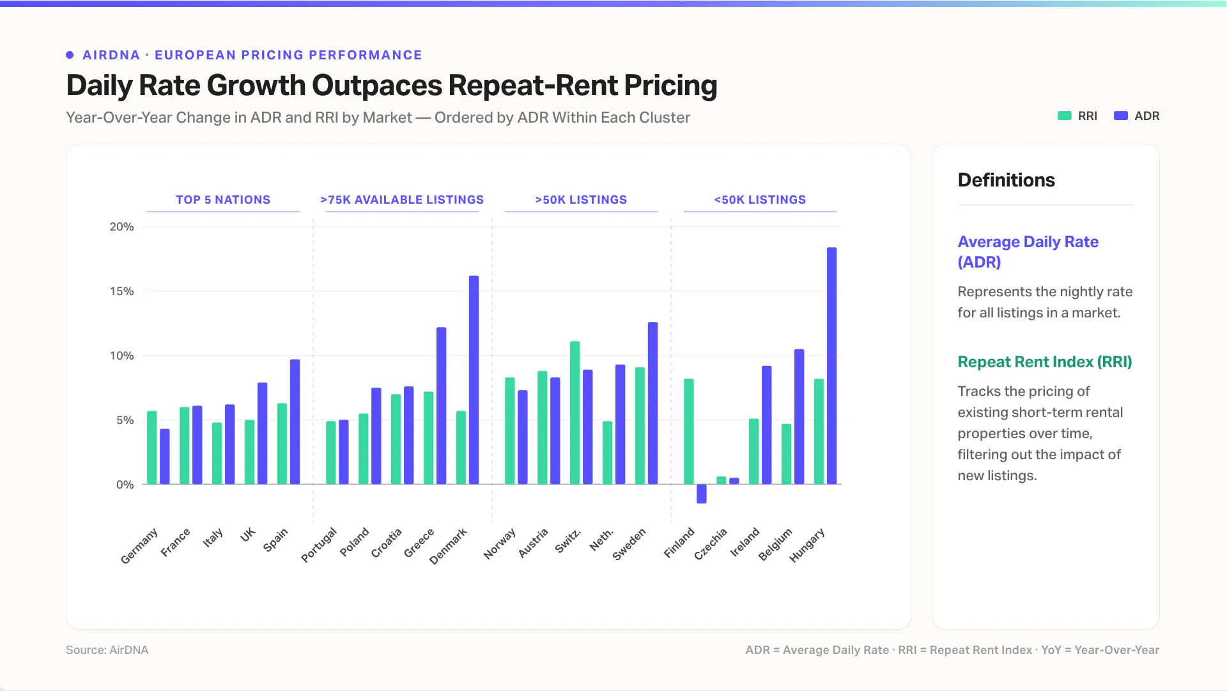Click the Average Daily Rate (ADR) heading
The width and height of the screenshot is (1227, 691).
[1028, 252]
